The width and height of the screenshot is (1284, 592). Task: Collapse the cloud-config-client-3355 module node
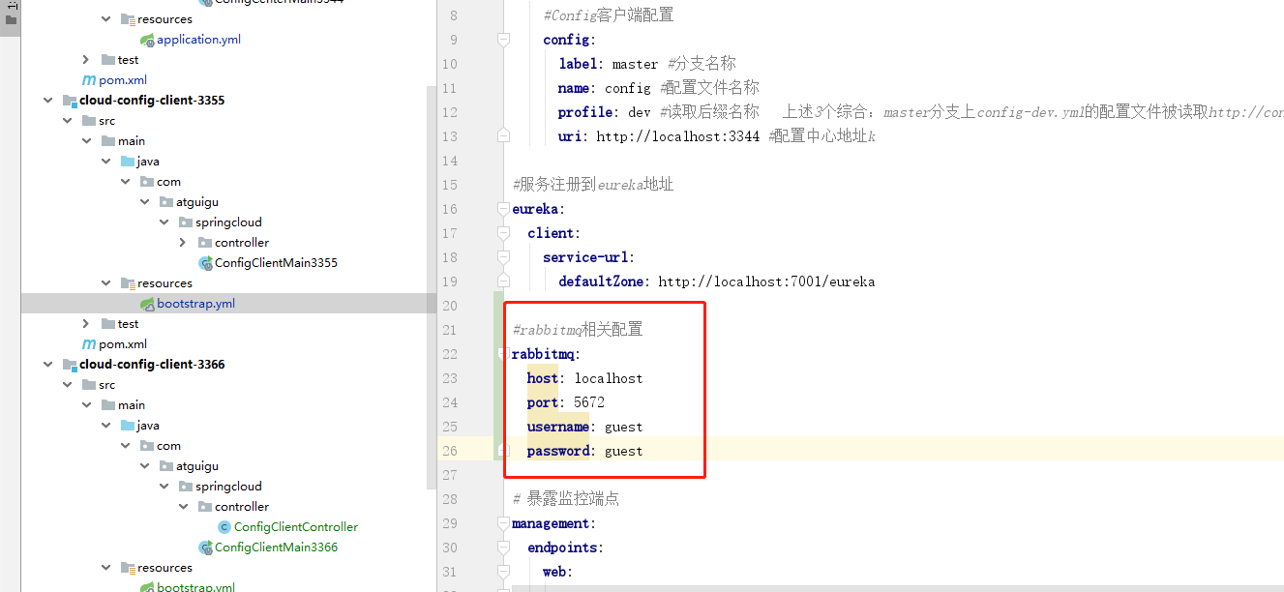[x=47, y=101]
